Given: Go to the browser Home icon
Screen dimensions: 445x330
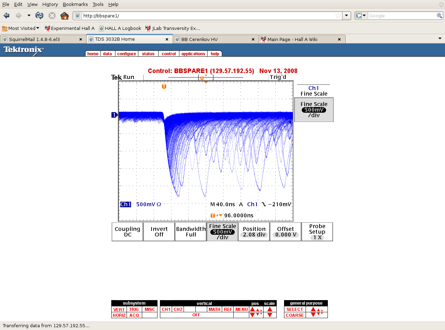Looking at the screenshot, I should 64,16.
